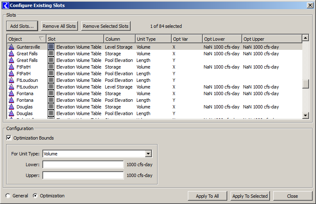
Task: Sort by the Opt Lower header
Action: (222, 39)
